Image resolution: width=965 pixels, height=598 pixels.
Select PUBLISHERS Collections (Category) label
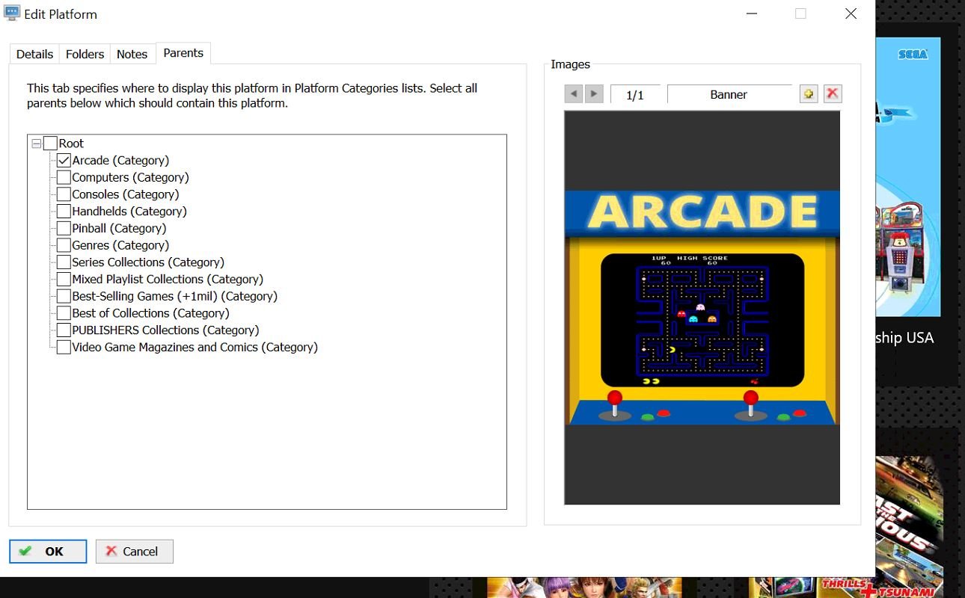tap(165, 330)
